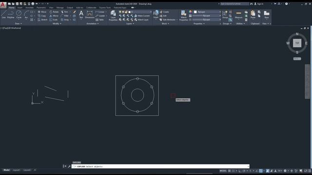Open the ByLayer object color dropdown
312x175 pixels.
(207, 12)
